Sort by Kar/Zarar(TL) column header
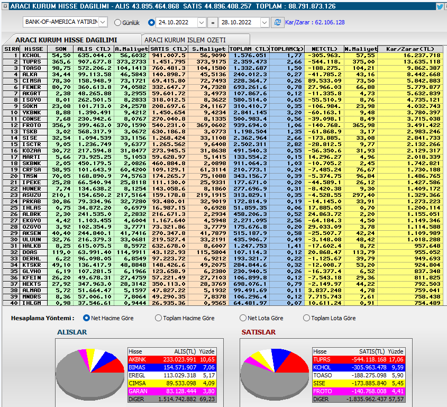 pos(410,49)
